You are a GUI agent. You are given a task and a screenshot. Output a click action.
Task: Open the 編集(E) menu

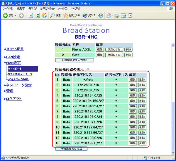(x=21, y=8)
